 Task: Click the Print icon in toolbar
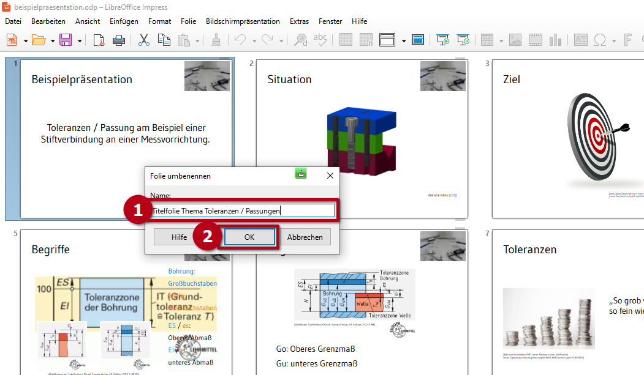(118, 40)
